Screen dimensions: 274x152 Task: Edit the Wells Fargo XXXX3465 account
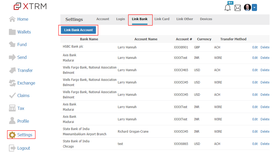pyautogui.click(x=255, y=70)
